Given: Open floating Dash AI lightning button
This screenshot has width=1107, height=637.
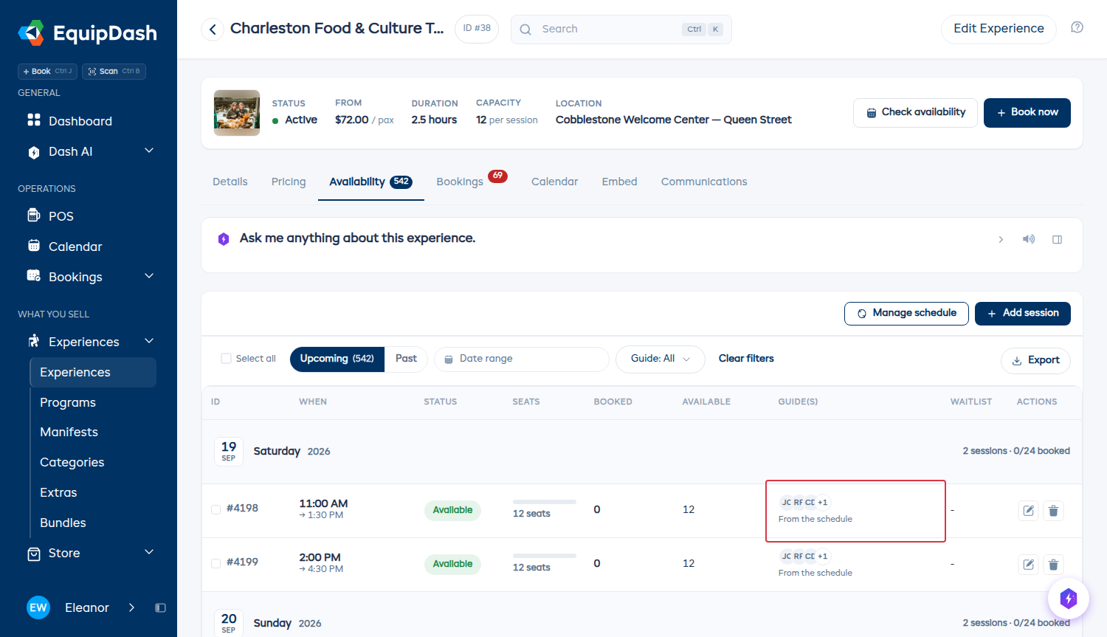Looking at the screenshot, I should pyautogui.click(x=1068, y=598).
